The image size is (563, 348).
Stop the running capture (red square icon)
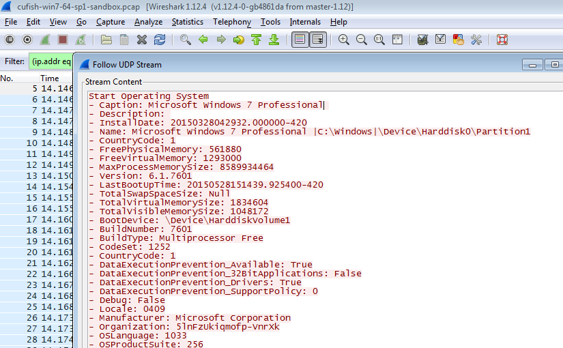[x=63, y=40]
